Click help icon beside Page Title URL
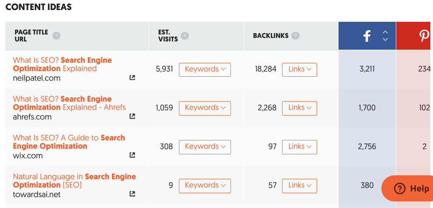The height and width of the screenshot is (208, 433). coord(56,36)
